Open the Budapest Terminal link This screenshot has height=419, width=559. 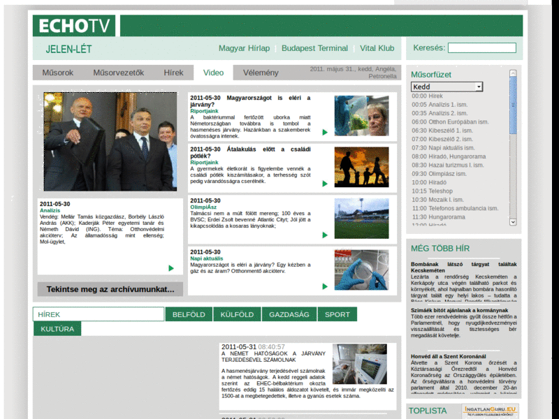[x=314, y=48]
